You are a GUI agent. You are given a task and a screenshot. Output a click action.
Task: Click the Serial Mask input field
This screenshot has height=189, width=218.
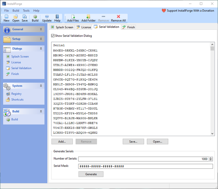[146, 166]
